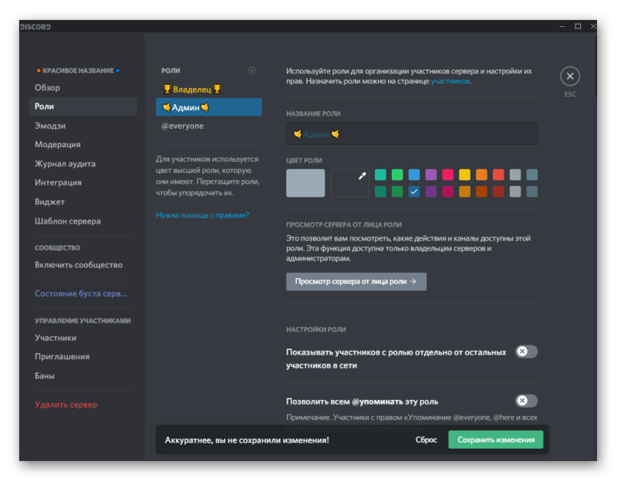Select the @everyone role

tap(208, 126)
